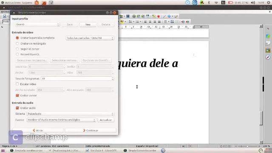Viewport: 272px width, 153px height.
Task: Open the LibreOffice sidebar Navigator compass icon
Action: tap(268, 57)
